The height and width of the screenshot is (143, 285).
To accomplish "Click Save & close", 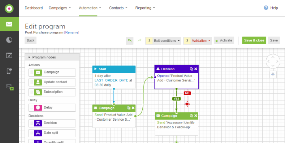I will 254,40.
